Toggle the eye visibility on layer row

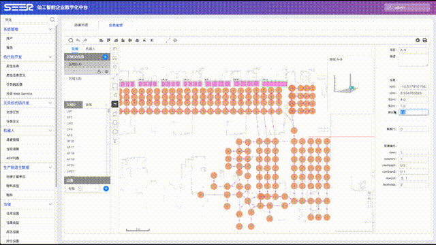[106, 71]
